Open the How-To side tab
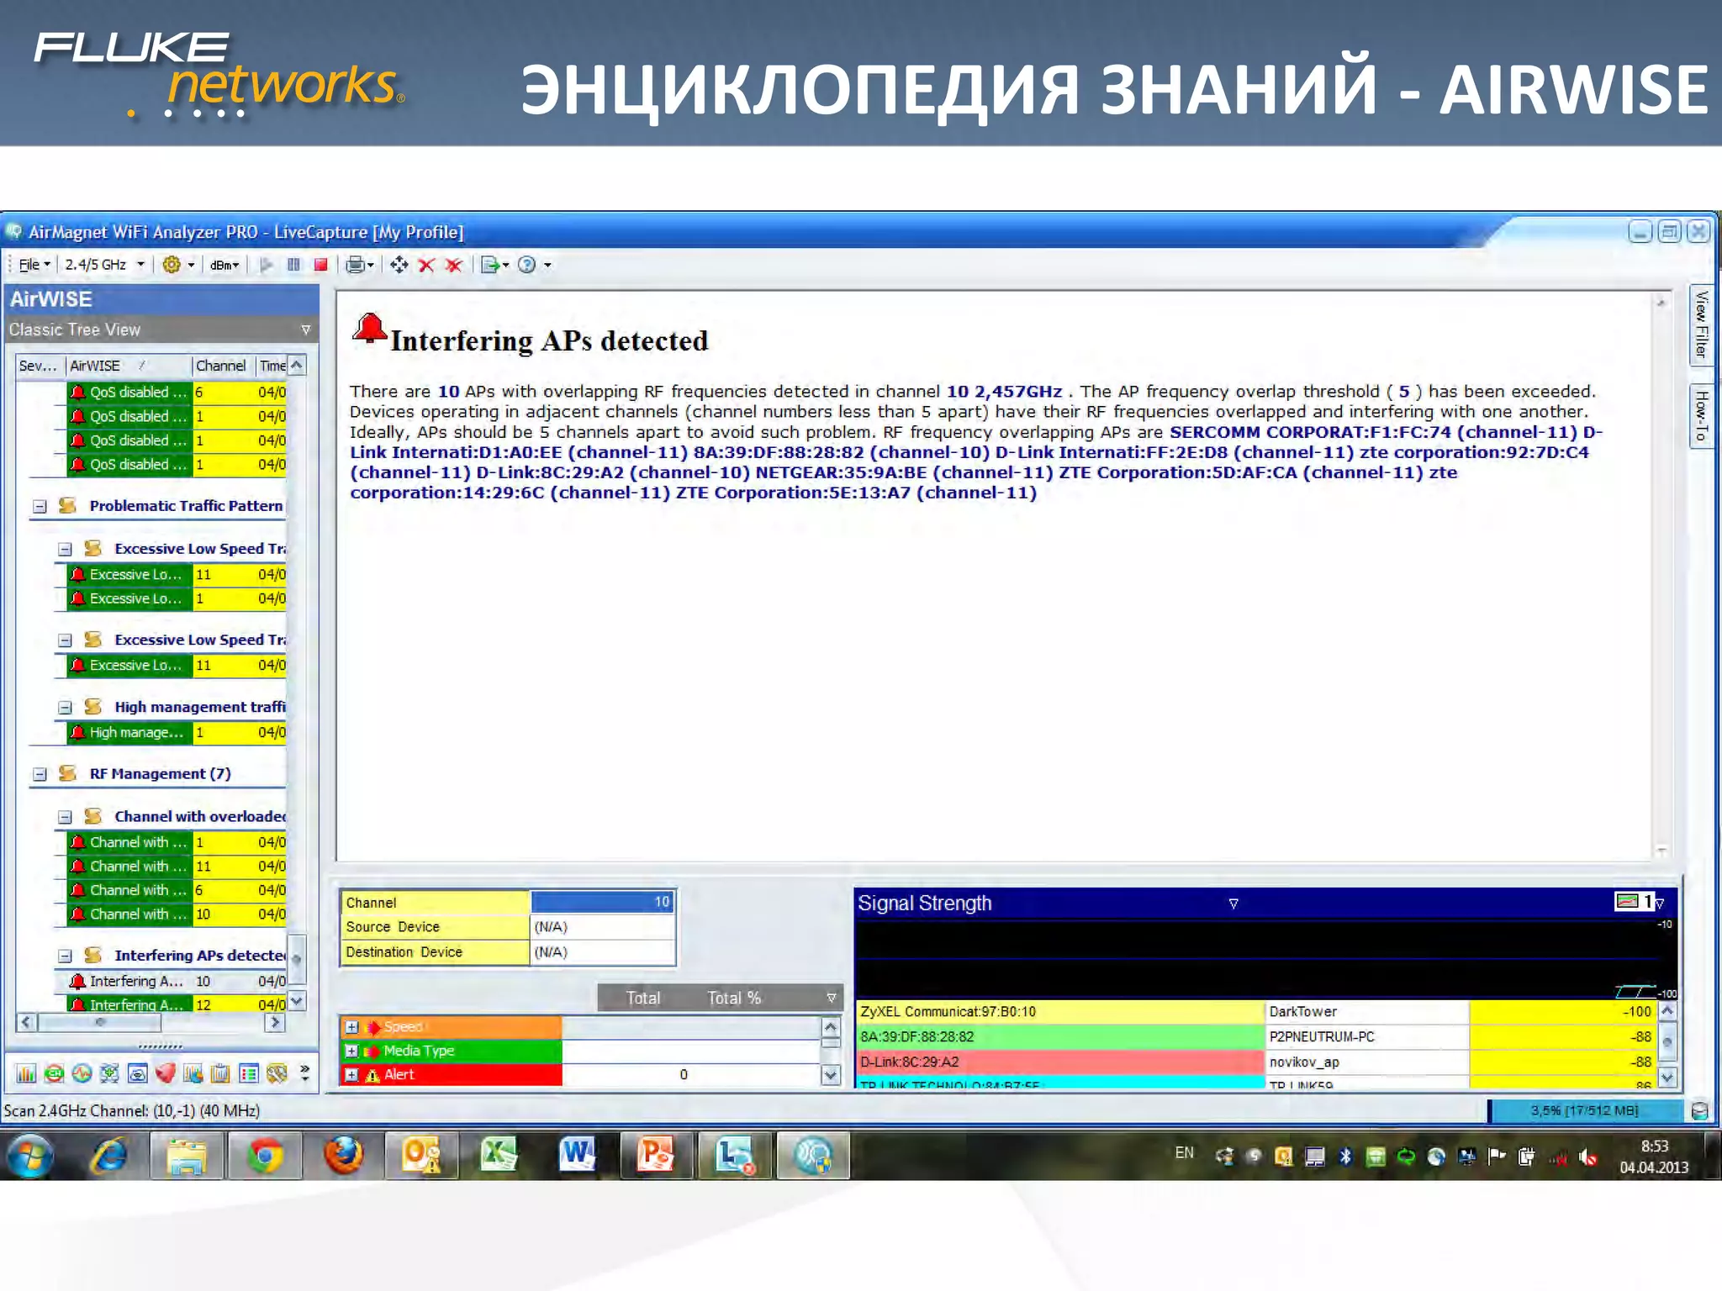 (1700, 416)
